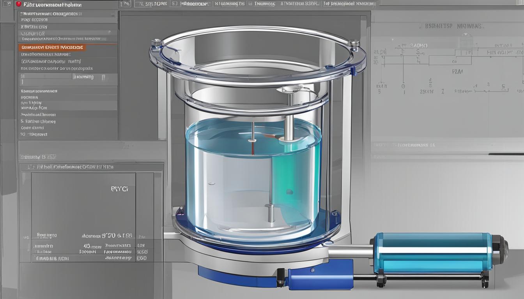Click the "F2M" label in the schematic diagram
The image size is (524, 299).
(457, 72)
